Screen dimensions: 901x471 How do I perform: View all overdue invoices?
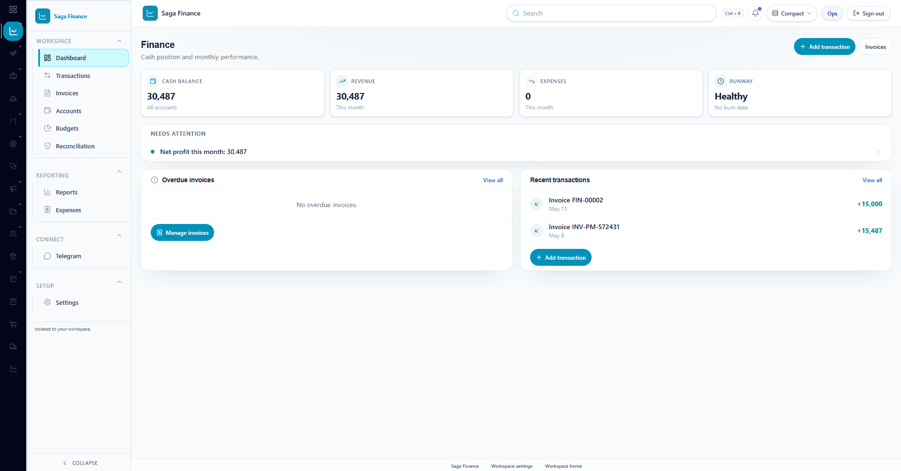click(x=493, y=180)
